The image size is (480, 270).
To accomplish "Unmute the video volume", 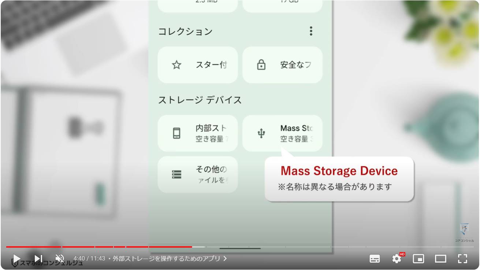I will pyautogui.click(x=60, y=259).
